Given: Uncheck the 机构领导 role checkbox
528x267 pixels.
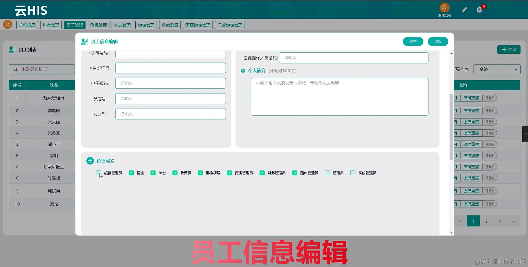Looking at the screenshot, I should [200, 173].
